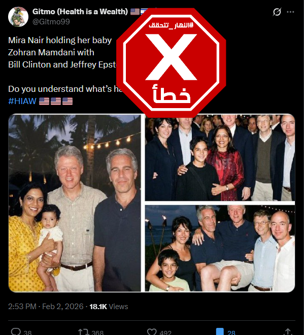Click the 492 likes count
304x335 pixels.
coord(165,332)
